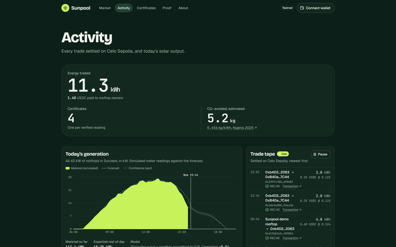Click the Live status badge

(283, 154)
